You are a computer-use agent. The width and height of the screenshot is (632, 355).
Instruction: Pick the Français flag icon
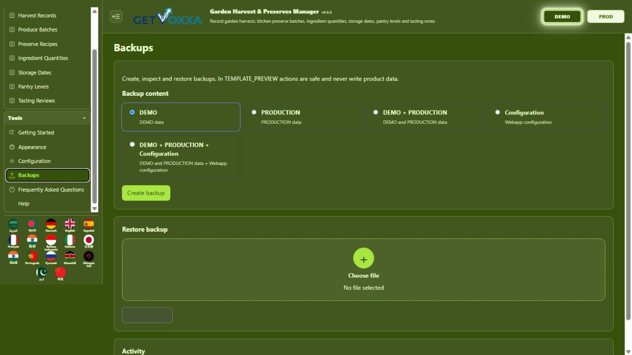(x=13, y=241)
